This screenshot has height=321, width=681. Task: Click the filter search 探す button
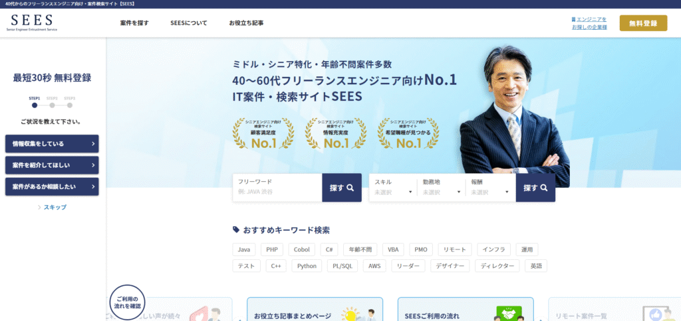pyautogui.click(x=535, y=188)
